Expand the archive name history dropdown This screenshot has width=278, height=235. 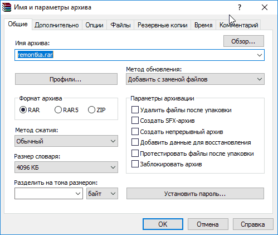260,55
